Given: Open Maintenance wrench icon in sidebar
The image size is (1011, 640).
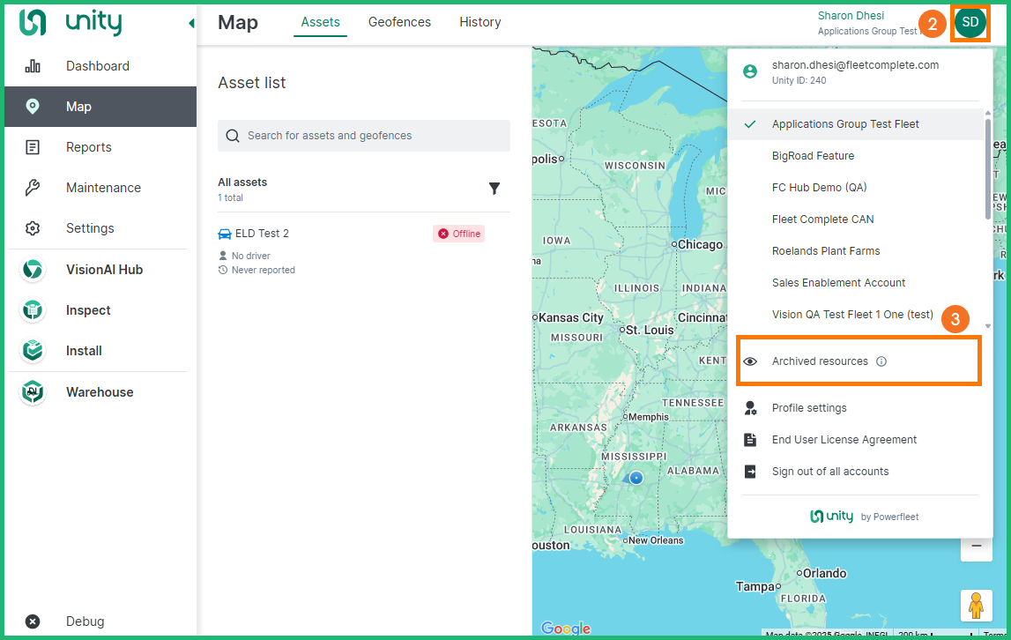Looking at the screenshot, I should click(33, 188).
